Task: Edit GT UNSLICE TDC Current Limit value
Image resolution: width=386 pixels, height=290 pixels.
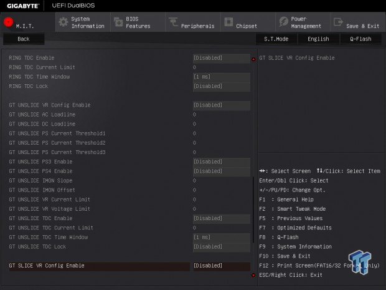Action: pos(194,228)
